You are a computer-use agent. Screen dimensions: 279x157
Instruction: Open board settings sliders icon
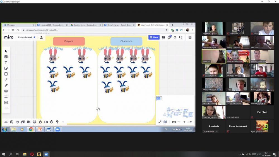[x=163, y=37]
